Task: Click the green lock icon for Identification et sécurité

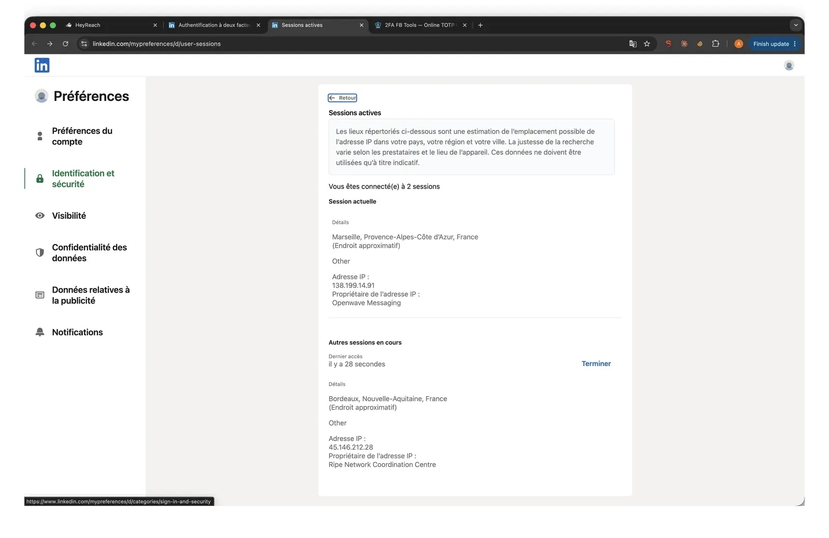Action: (x=40, y=179)
